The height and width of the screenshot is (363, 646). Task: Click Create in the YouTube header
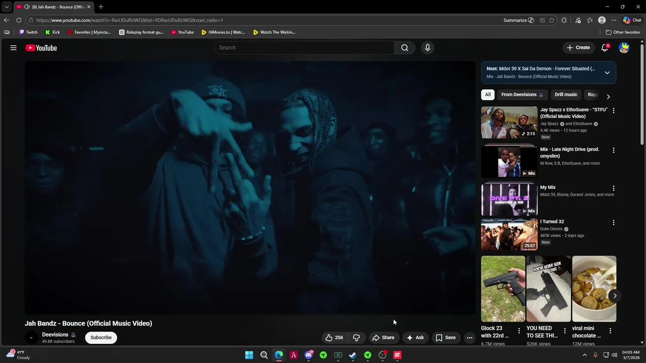click(578, 47)
